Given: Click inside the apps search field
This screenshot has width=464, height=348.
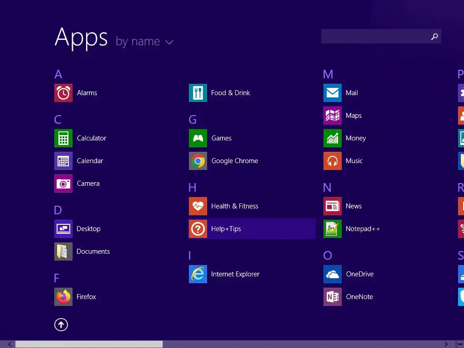Looking at the screenshot, I should click(381, 36).
